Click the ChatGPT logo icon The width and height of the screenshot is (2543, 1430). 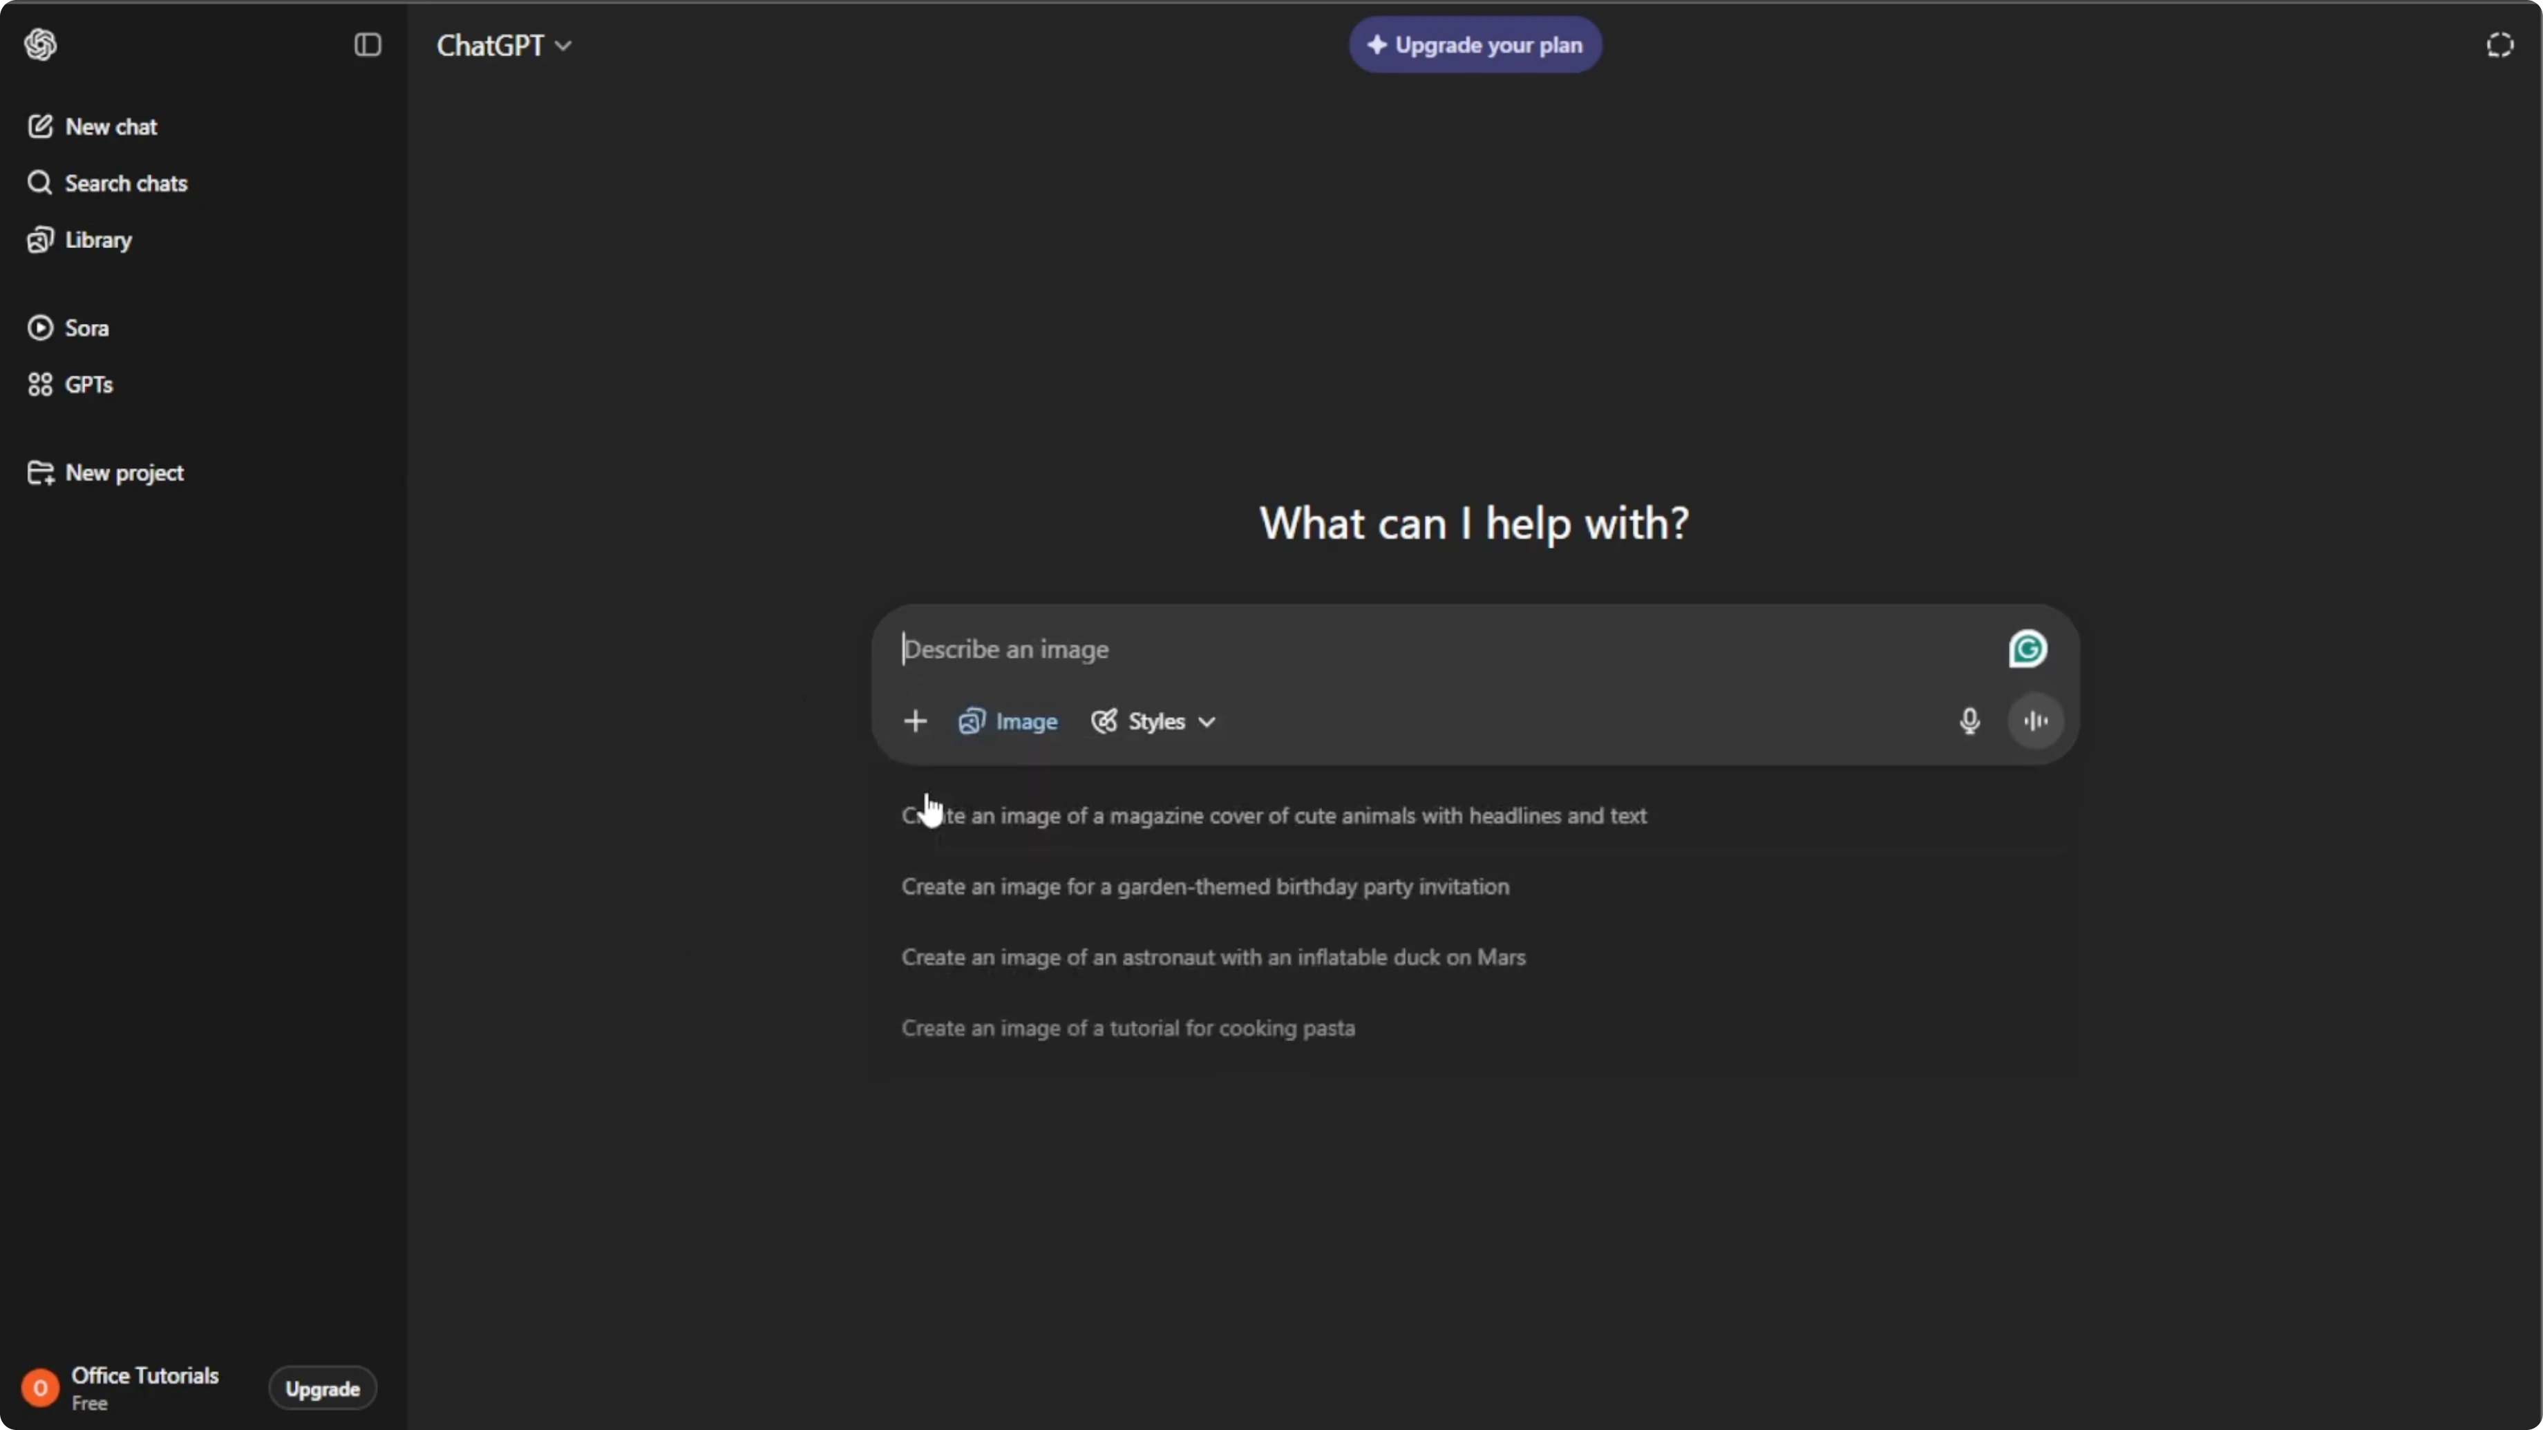41,44
